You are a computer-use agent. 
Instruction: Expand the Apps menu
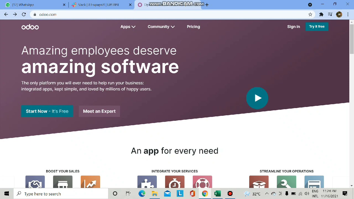point(128,27)
